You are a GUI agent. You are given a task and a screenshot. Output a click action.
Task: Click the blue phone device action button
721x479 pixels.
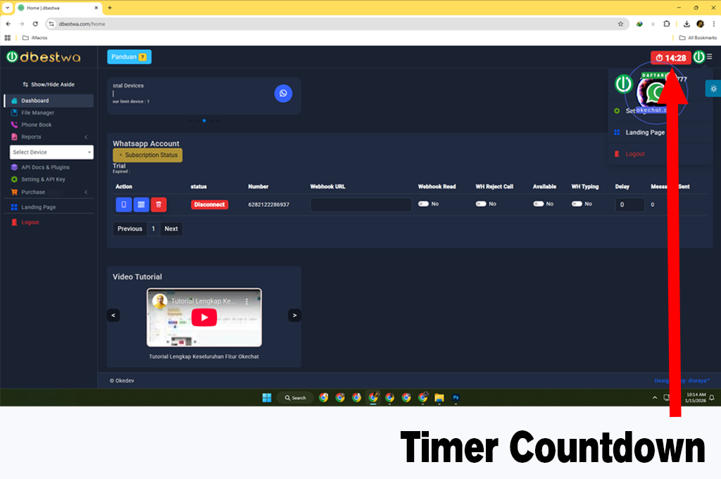[x=124, y=204]
